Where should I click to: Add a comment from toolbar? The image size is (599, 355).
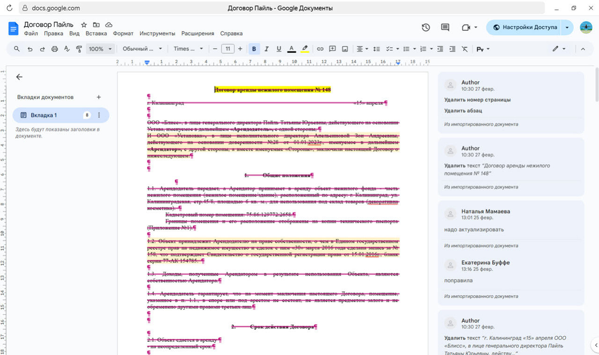[332, 49]
